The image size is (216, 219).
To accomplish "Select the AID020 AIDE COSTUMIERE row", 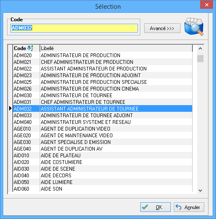I will [102, 162].
